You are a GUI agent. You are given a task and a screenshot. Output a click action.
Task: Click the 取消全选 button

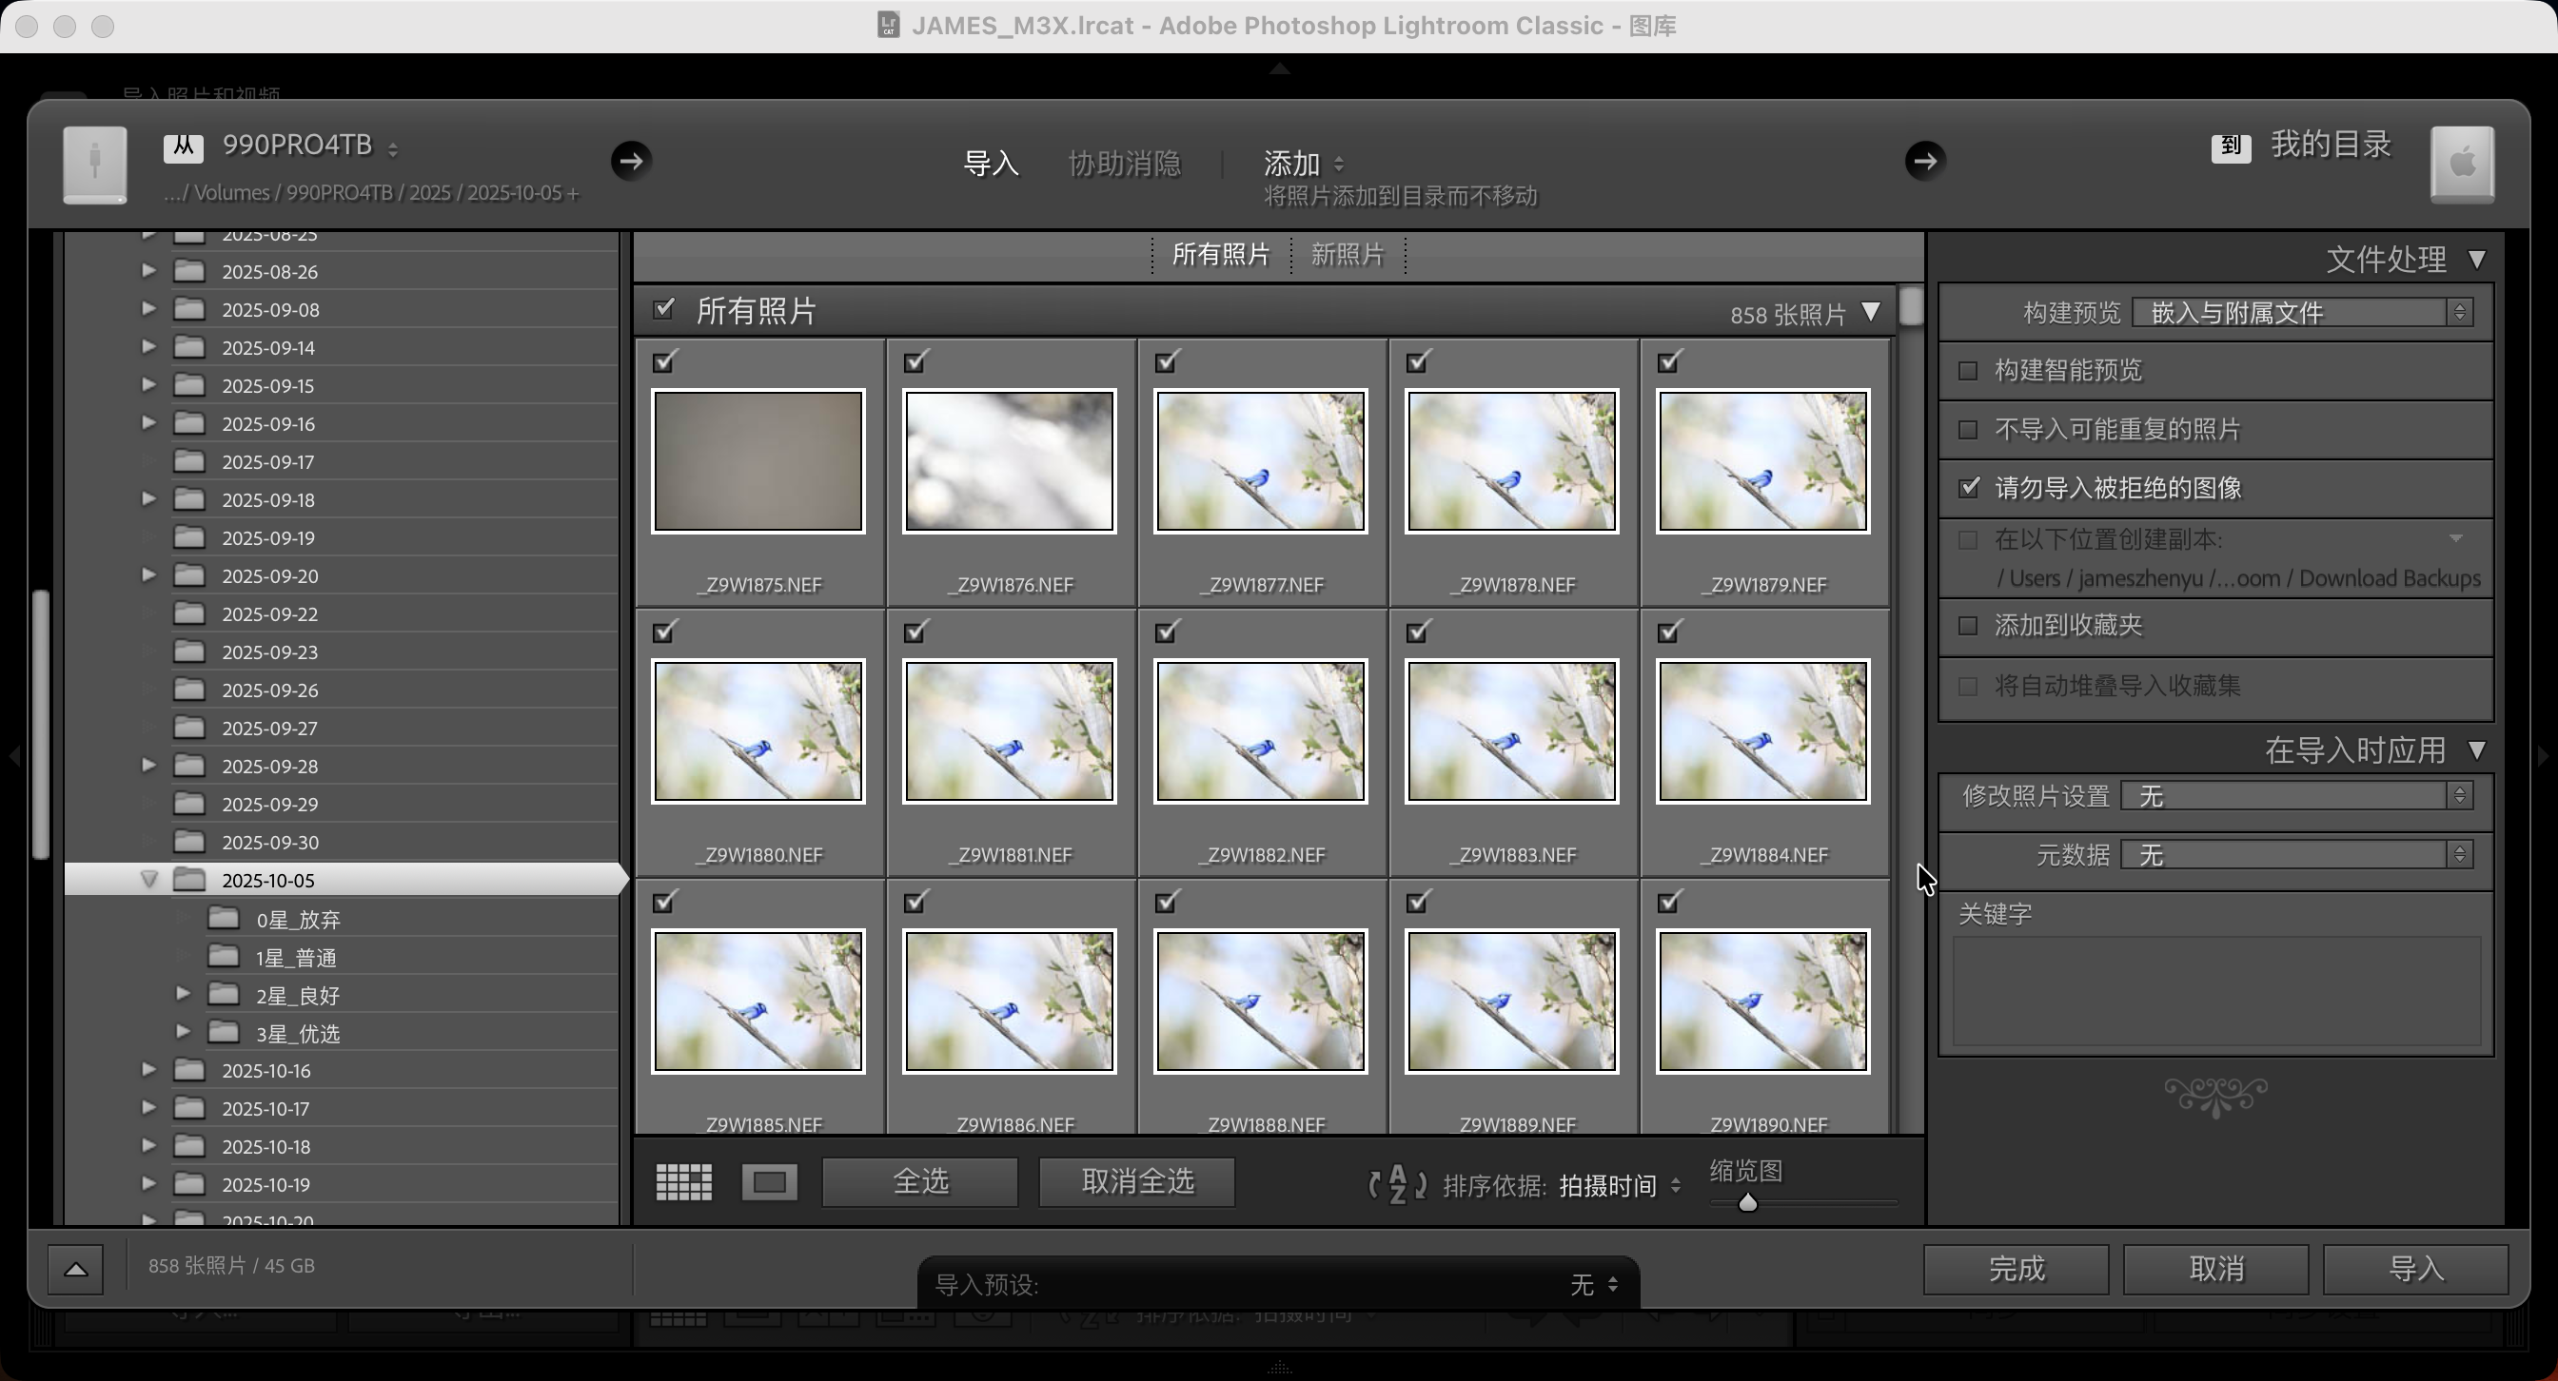click(x=1135, y=1181)
